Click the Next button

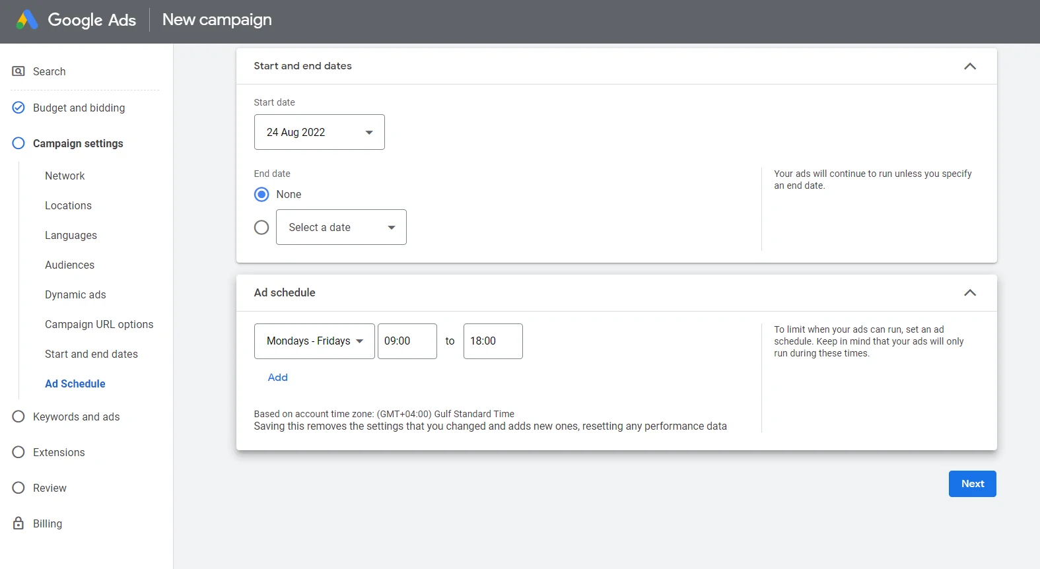pyautogui.click(x=973, y=484)
